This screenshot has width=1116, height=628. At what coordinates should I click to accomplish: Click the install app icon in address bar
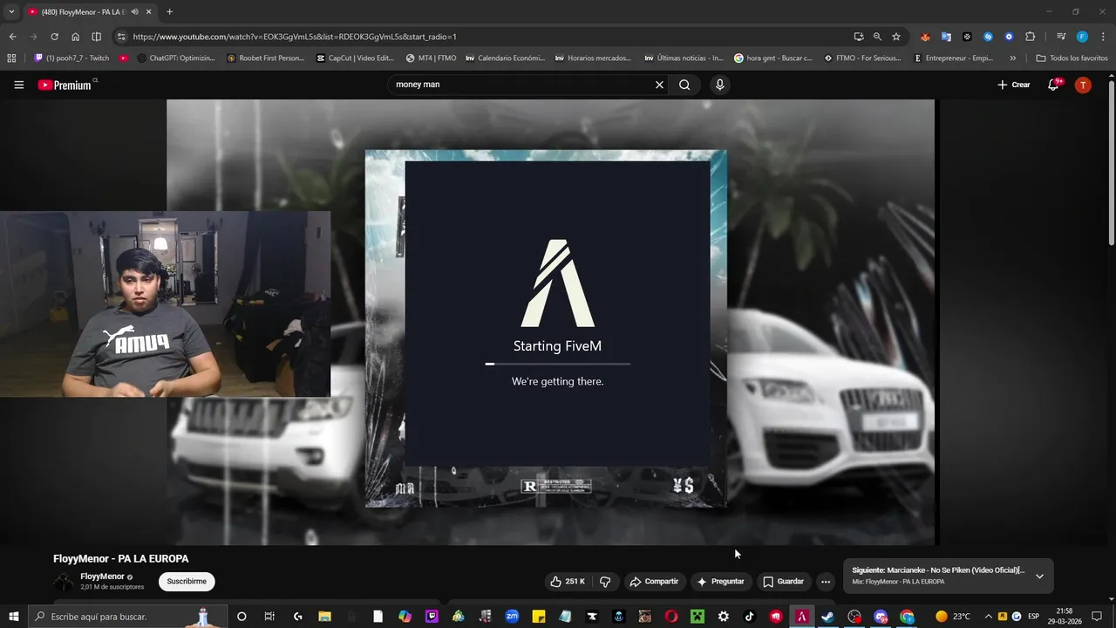coord(859,37)
